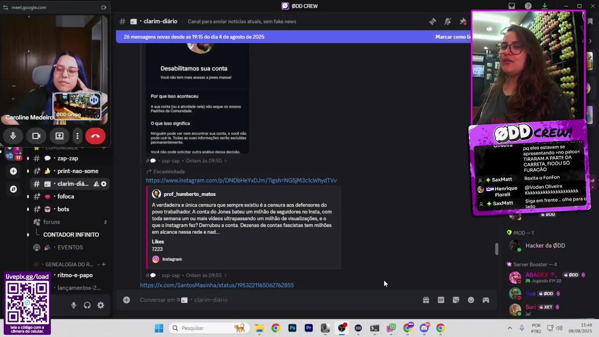The image size is (599, 337).
Task: Open clarim-diário channel settings gear
Action: [x=104, y=184]
